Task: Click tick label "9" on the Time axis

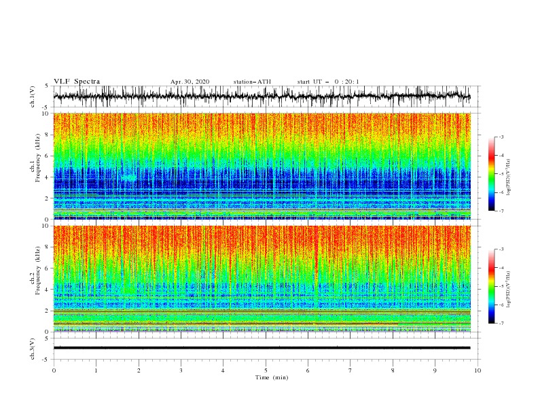Action: pos(435,370)
